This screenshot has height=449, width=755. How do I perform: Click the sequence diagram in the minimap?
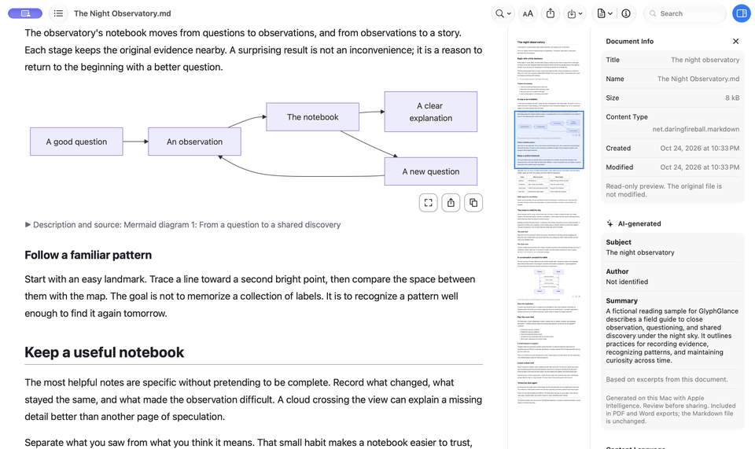pyautogui.click(x=549, y=282)
